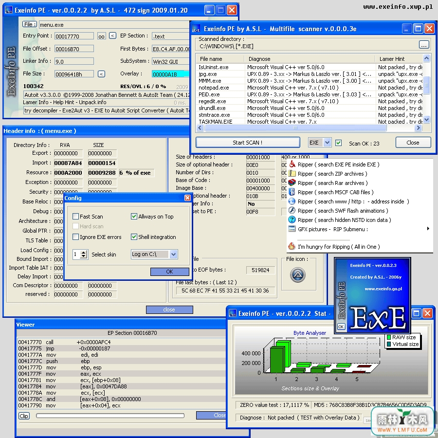Enable the Ignore EXE errors checkbox
This screenshot has width=438, height=438.
click(75, 237)
